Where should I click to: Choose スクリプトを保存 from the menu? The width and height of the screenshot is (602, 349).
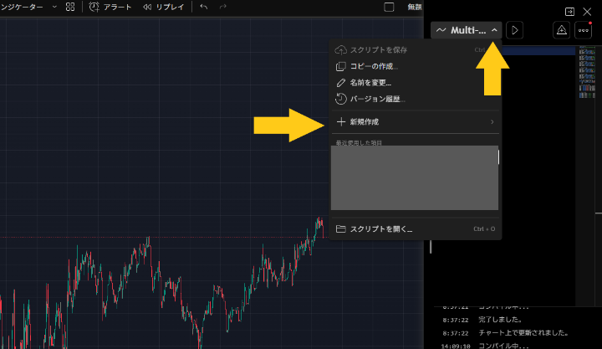click(x=378, y=50)
